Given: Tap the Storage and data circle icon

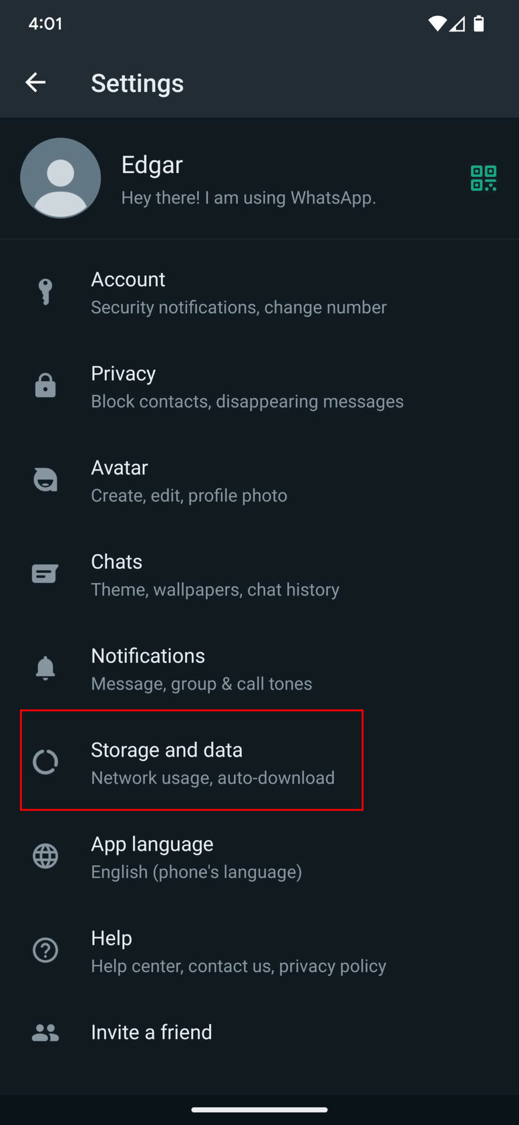Looking at the screenshot, I should pyautogui.click(x=45, y=762).
